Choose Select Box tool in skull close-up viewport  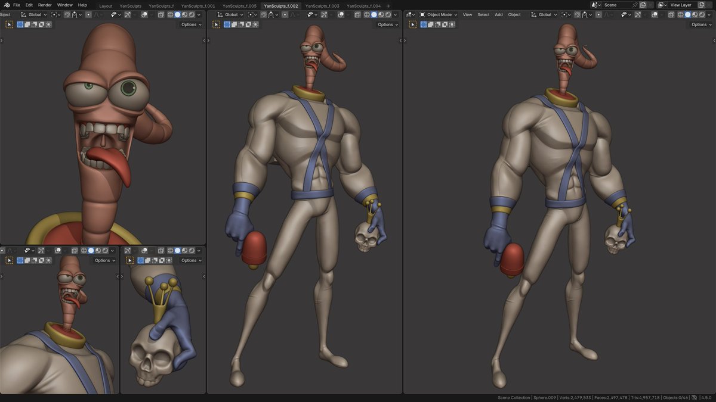[129, 260]
